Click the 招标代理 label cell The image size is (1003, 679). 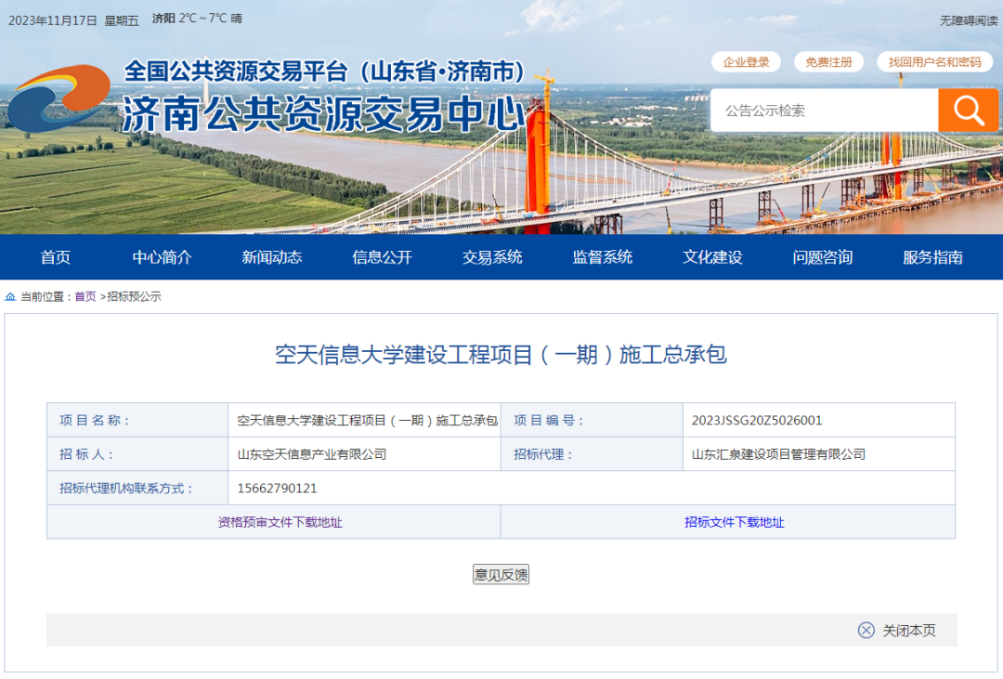pyautogui.click(x=592, y=454)
